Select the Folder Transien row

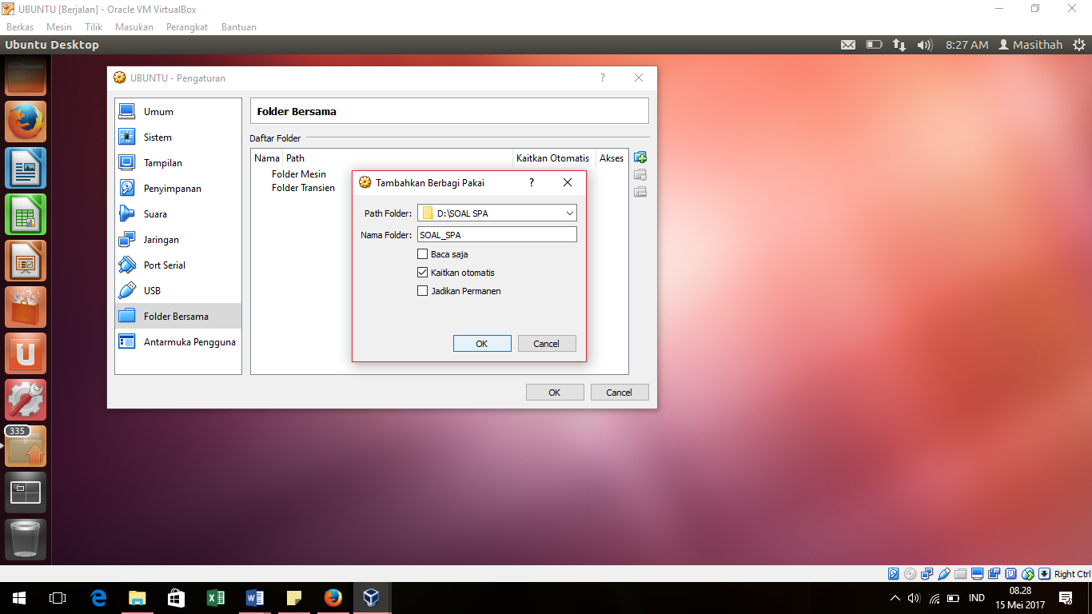pos(304,188)
